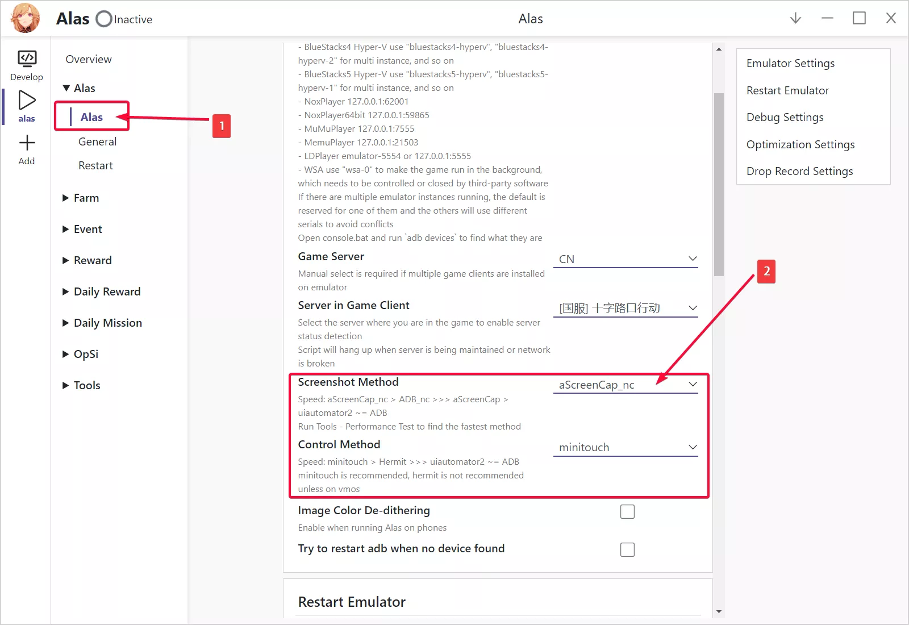909x625 pixels.
Task: Select the alas instance play icon
Action: (27, 101)
